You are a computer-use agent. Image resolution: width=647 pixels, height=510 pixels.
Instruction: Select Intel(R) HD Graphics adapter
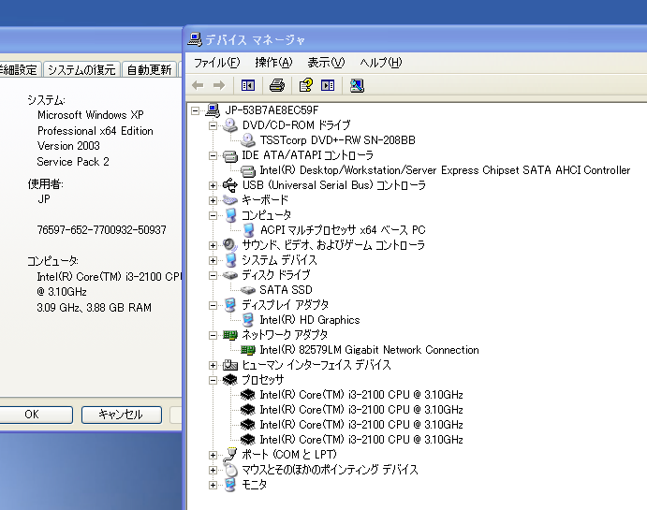310,319
